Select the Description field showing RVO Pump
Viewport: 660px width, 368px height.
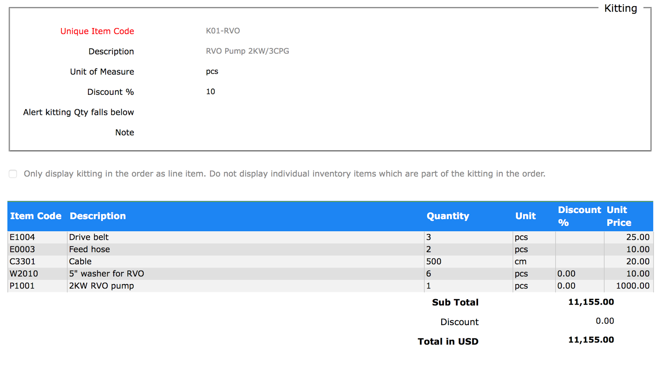(247, 51)
